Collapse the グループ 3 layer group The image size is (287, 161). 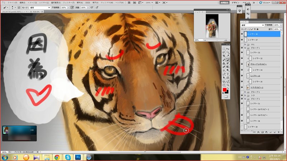point(245,99)
